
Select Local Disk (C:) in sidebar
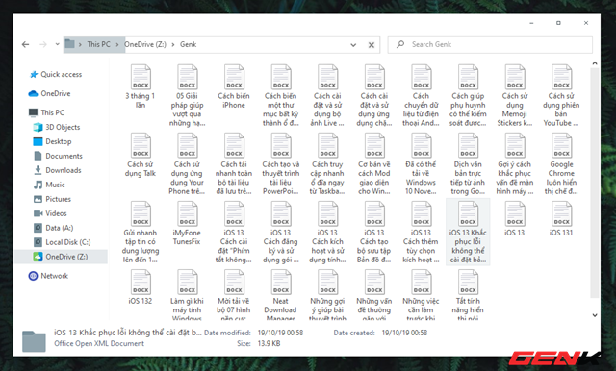62,242
